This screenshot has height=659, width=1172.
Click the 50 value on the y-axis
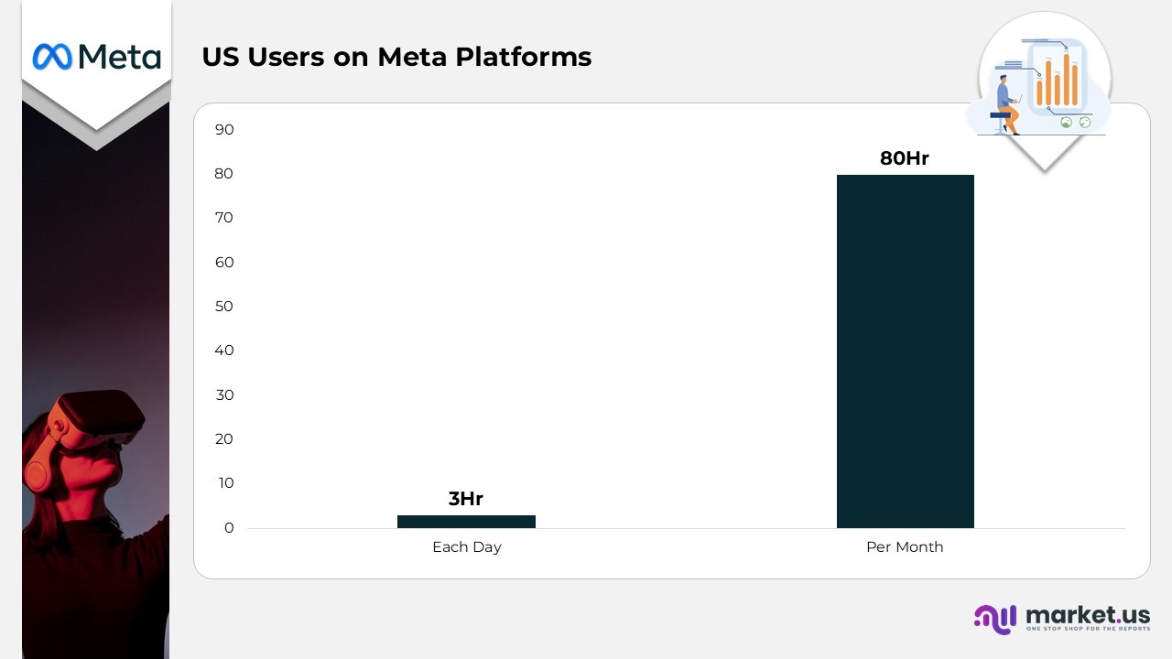coord(224,307)
